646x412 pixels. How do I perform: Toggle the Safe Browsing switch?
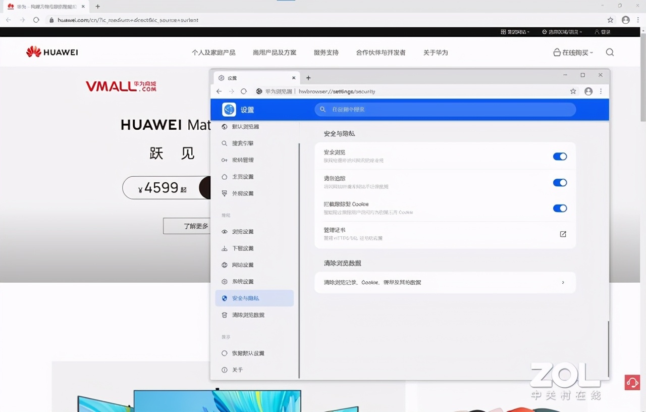click(x=560, y=157)
